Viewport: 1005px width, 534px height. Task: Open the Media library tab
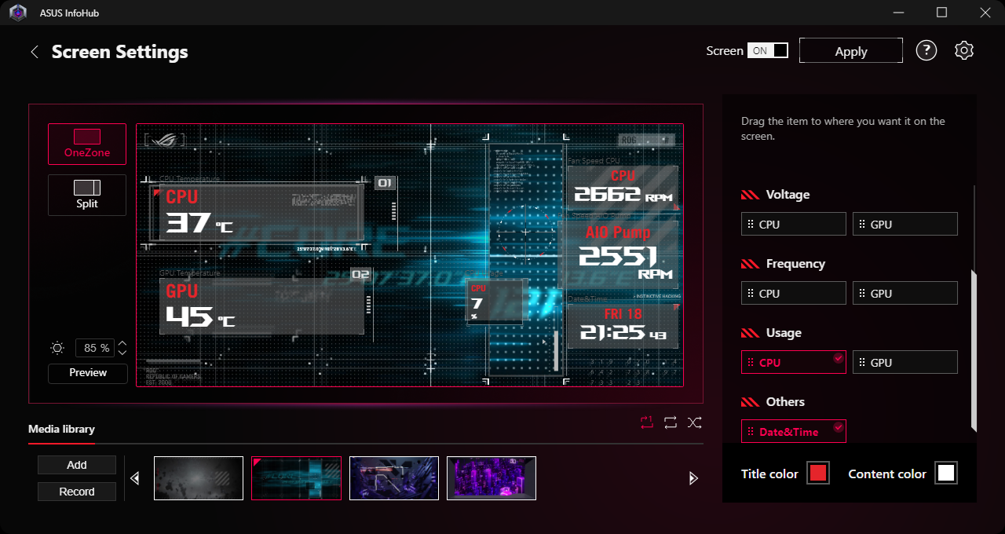pos(61,429)
